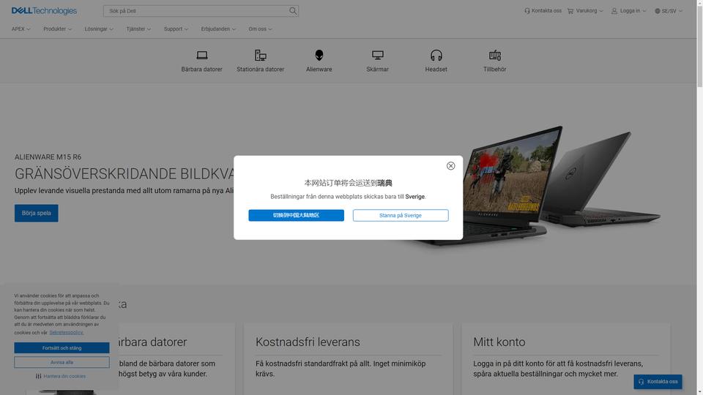This screenshot has height=395, width=703.
Task: Select the Alienware alien head icon
Action: pyautogui.click(x=319, y=55)
